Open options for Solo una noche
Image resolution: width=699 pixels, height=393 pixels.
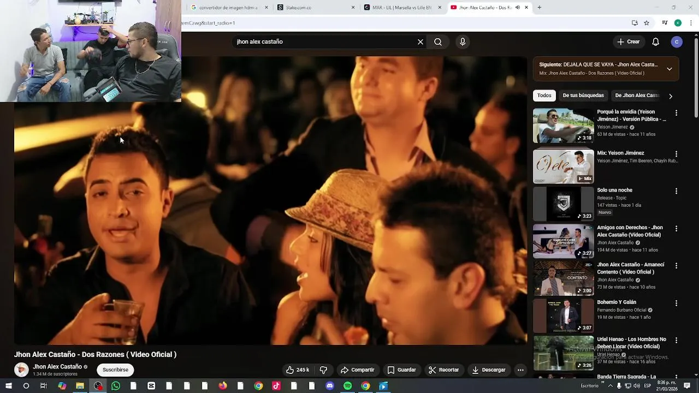[x=676, y=192]
